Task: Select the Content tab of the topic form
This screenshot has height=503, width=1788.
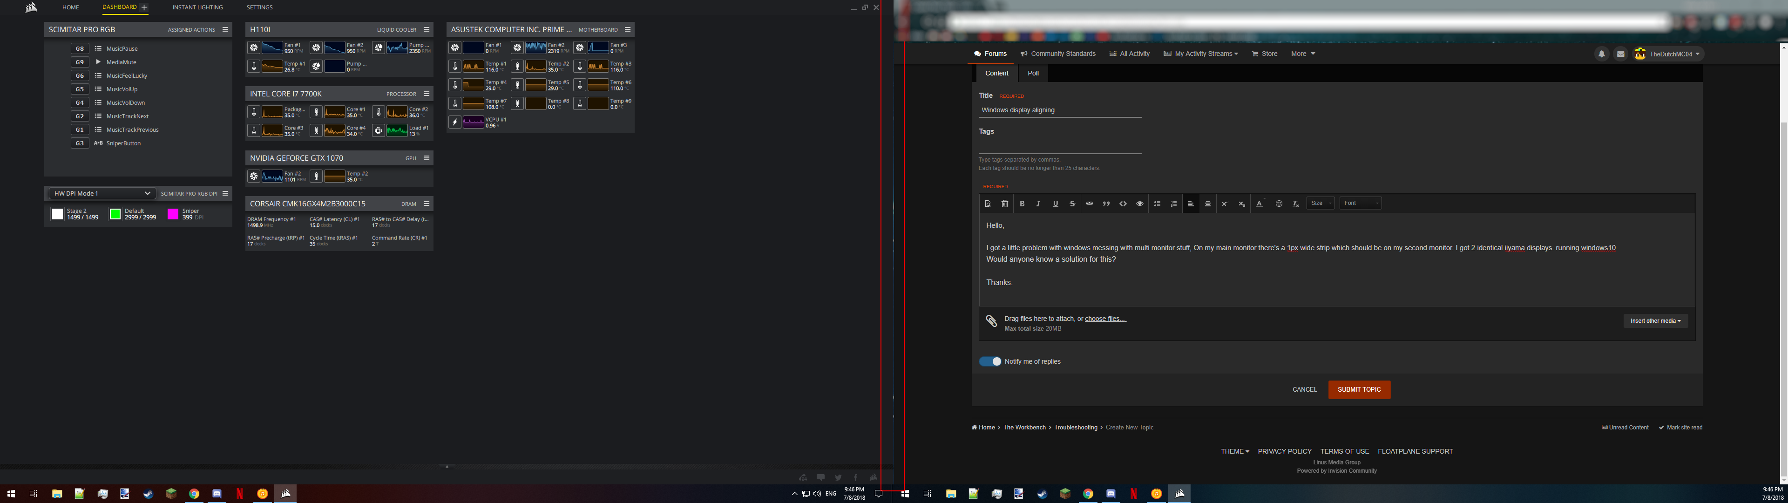Action: 997,73
